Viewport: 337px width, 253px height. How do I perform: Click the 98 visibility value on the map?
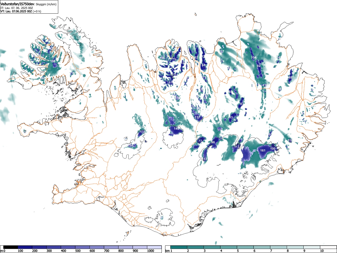click(x=213, y=142)
